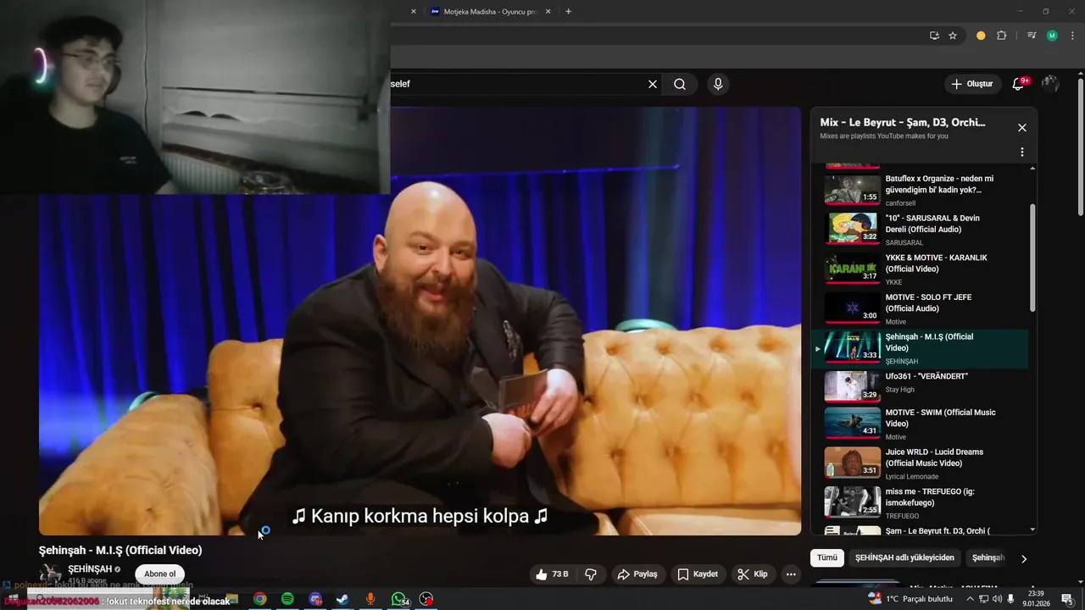Click the Oluştur create button
The image size is (1085, 610).
(972, 84)
